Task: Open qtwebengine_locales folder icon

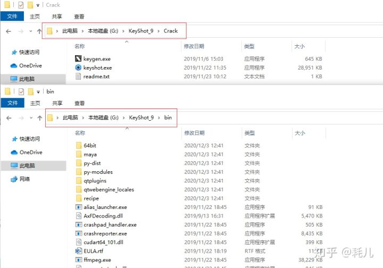Action: [79, 189]
